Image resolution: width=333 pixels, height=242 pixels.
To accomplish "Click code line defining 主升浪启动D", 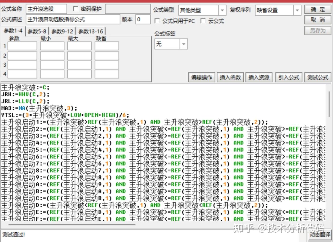I will click(134, 205).
